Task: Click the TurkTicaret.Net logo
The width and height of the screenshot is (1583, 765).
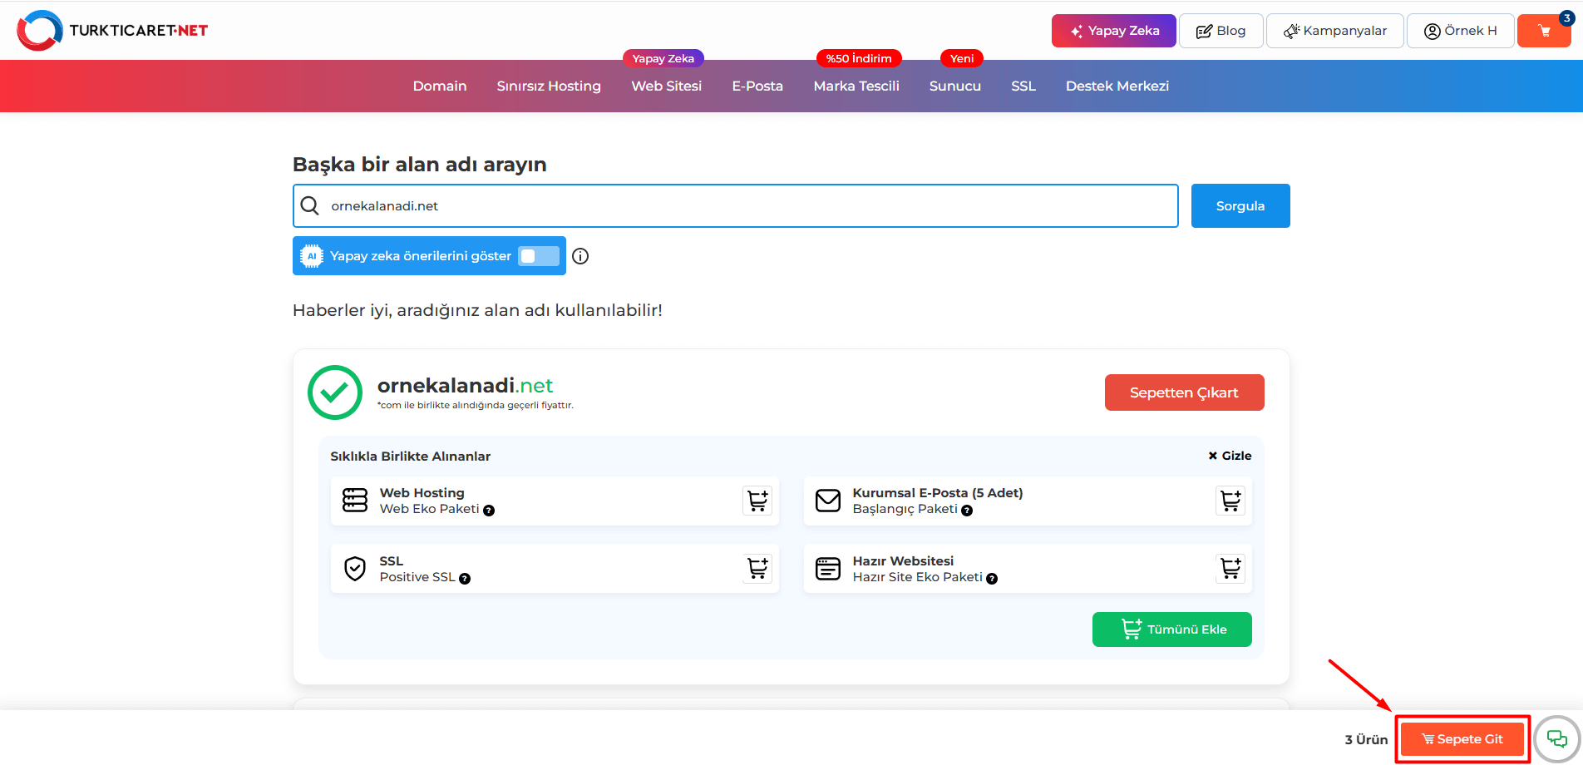Action: [112, 31]
